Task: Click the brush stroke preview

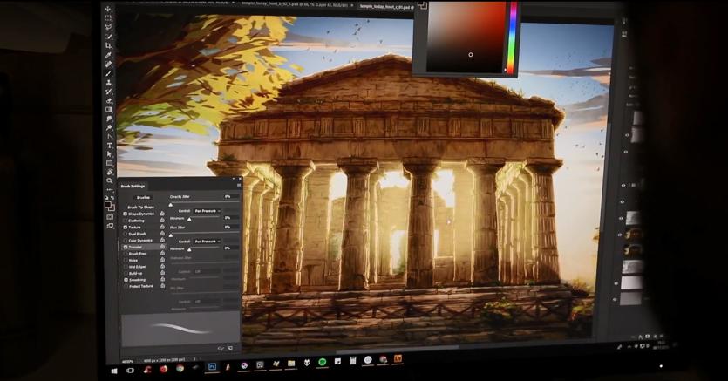Action: point(181,328)
